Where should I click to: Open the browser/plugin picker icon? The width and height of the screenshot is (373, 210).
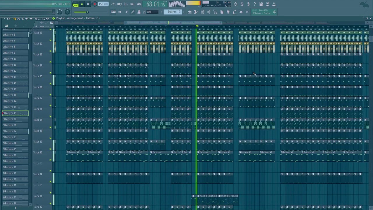click(215, 12)
